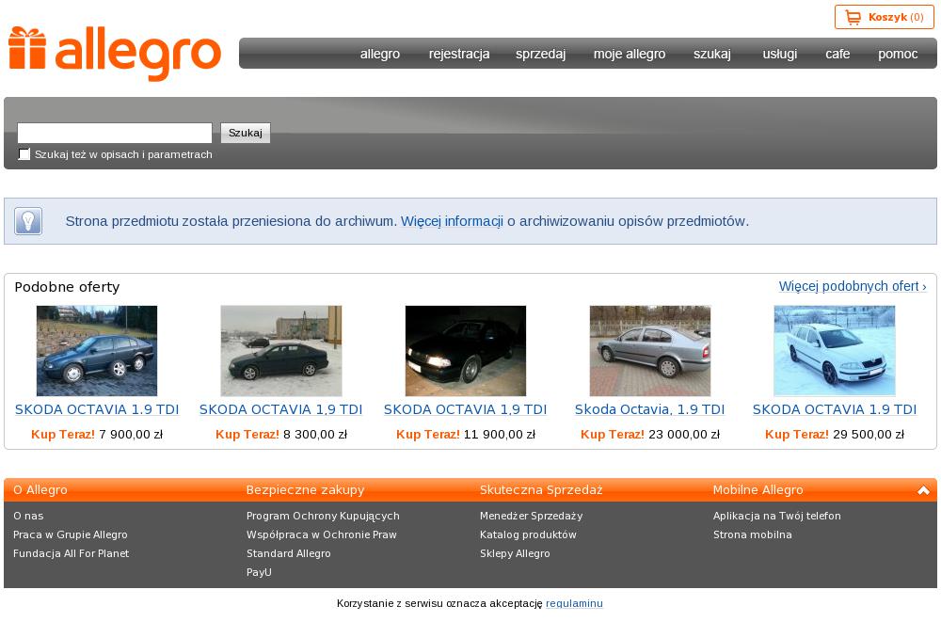This screenshot has width=941, height=622.
Task: Open the Koszyk shopping cart
Action: coord(884,17)
